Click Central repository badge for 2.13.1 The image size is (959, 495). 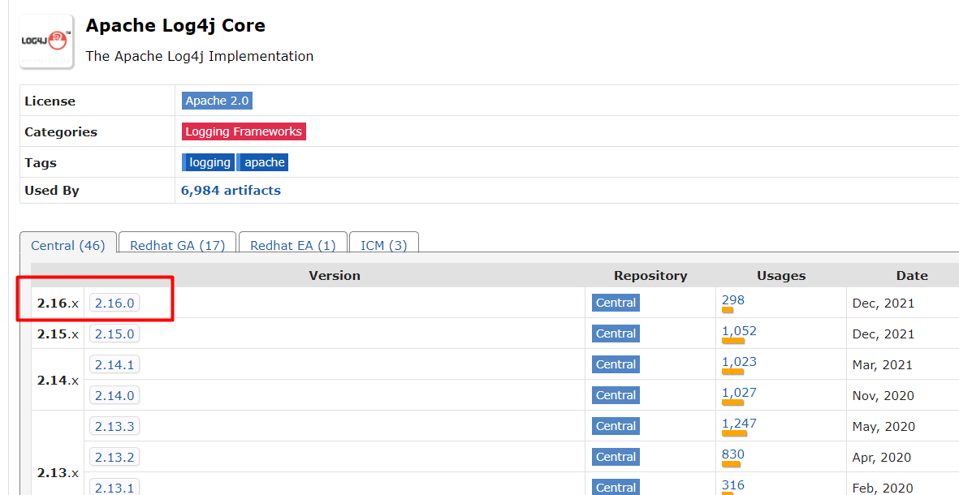pos(616,487)
